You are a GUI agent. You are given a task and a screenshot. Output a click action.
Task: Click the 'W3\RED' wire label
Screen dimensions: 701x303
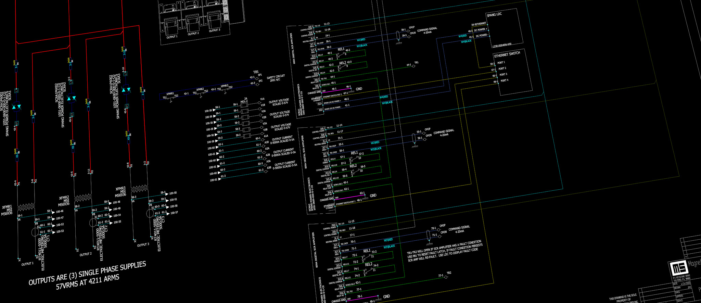pos(388,240)
